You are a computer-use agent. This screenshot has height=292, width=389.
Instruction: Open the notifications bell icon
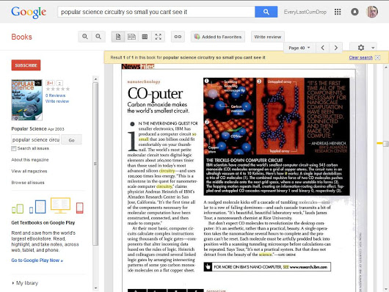pos(355,12)
